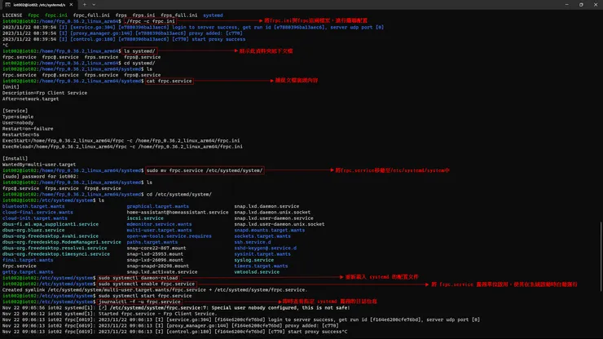The image size is (603, 339).
Task: Click dbus-fi.w1.wpa_supplicant1.service entry
Action: [x=51, y=224]
